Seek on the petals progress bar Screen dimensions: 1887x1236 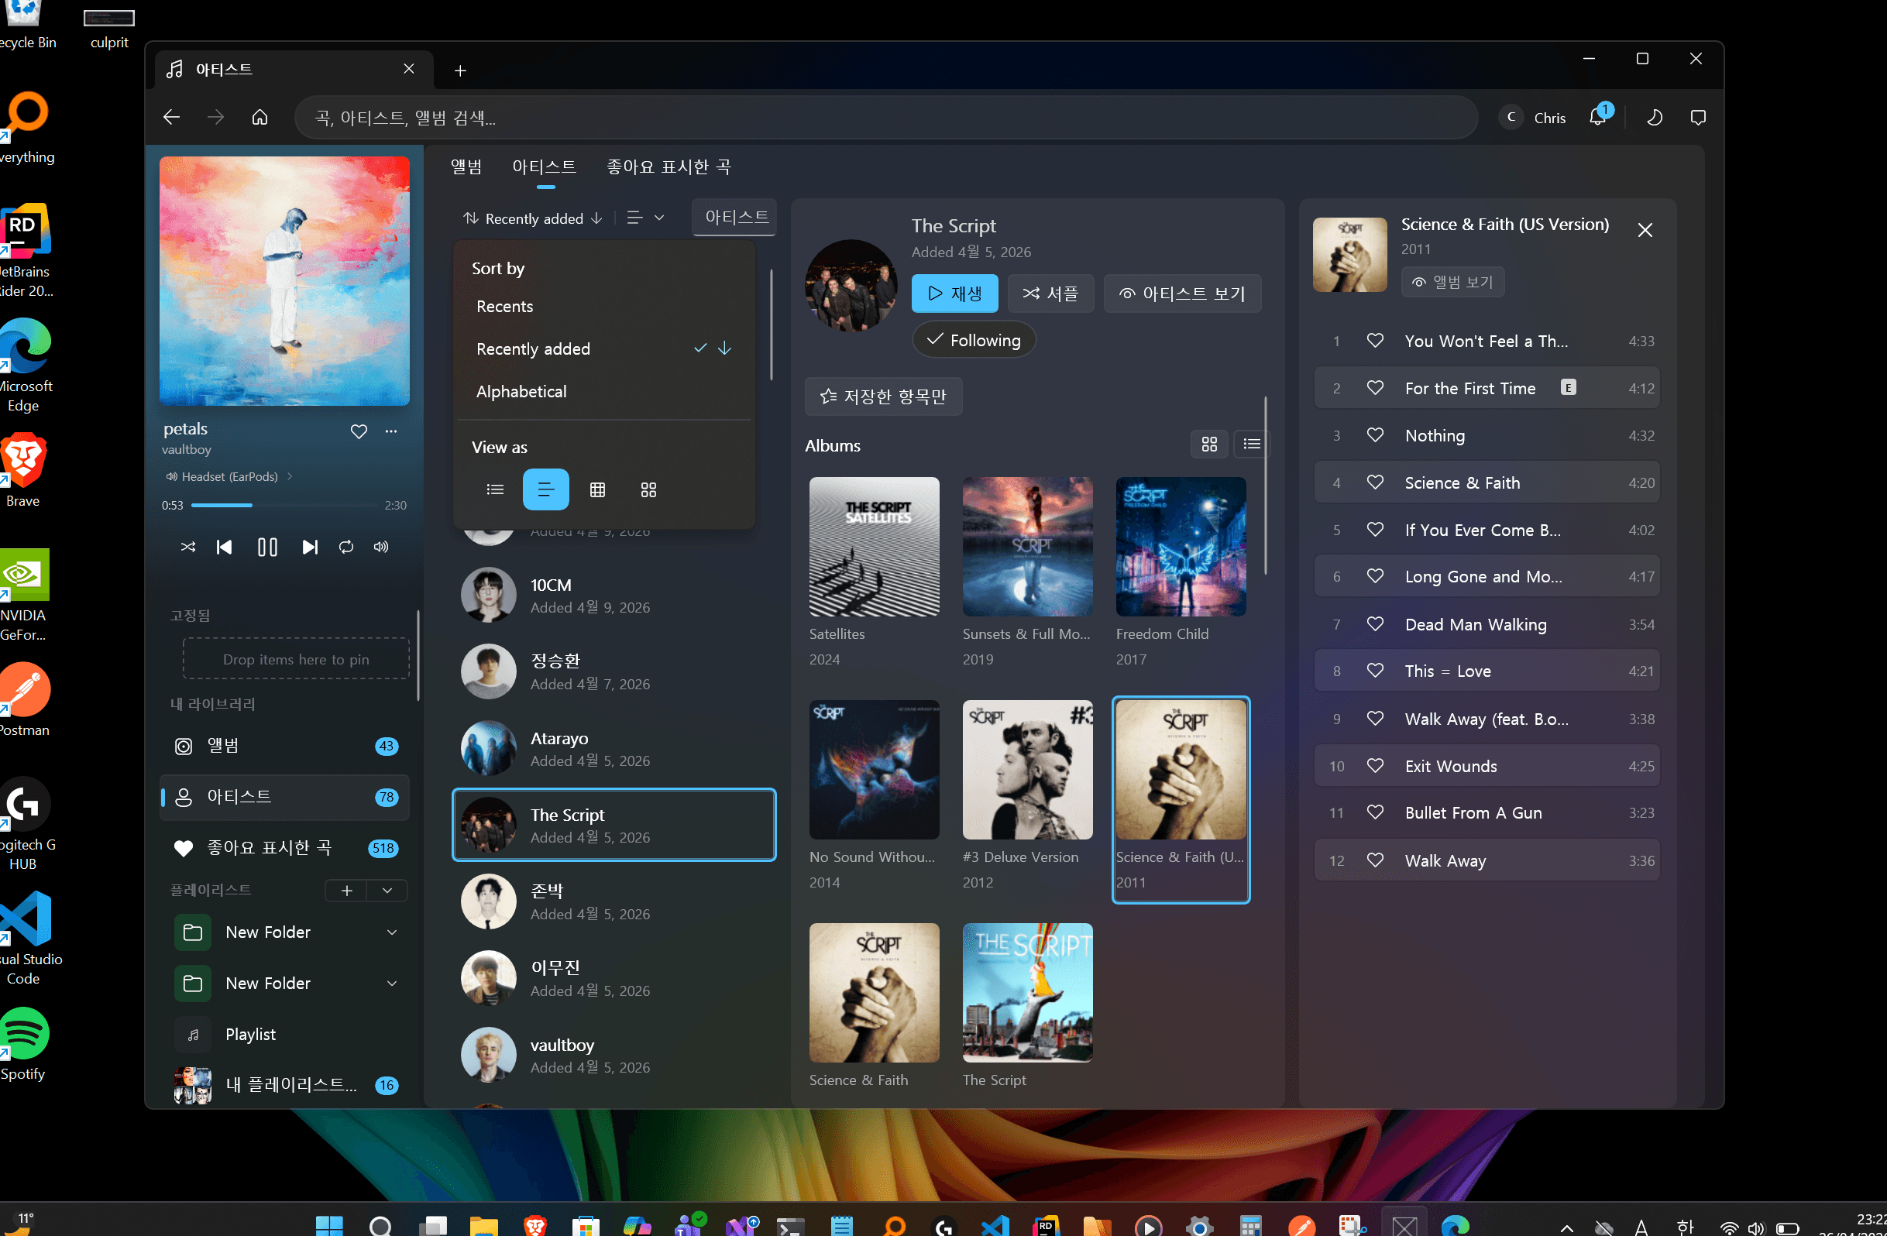click(284, 505)
